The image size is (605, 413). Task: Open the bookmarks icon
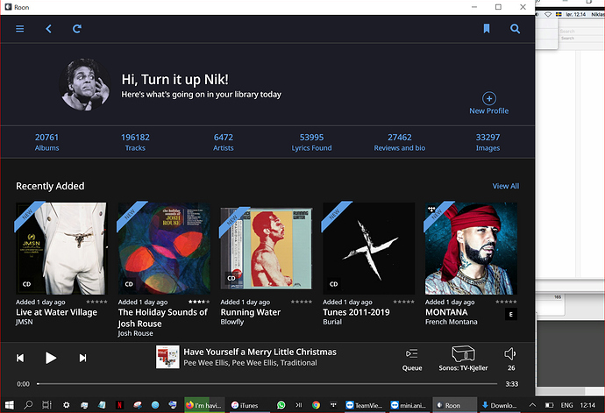(x=487, y=29)
